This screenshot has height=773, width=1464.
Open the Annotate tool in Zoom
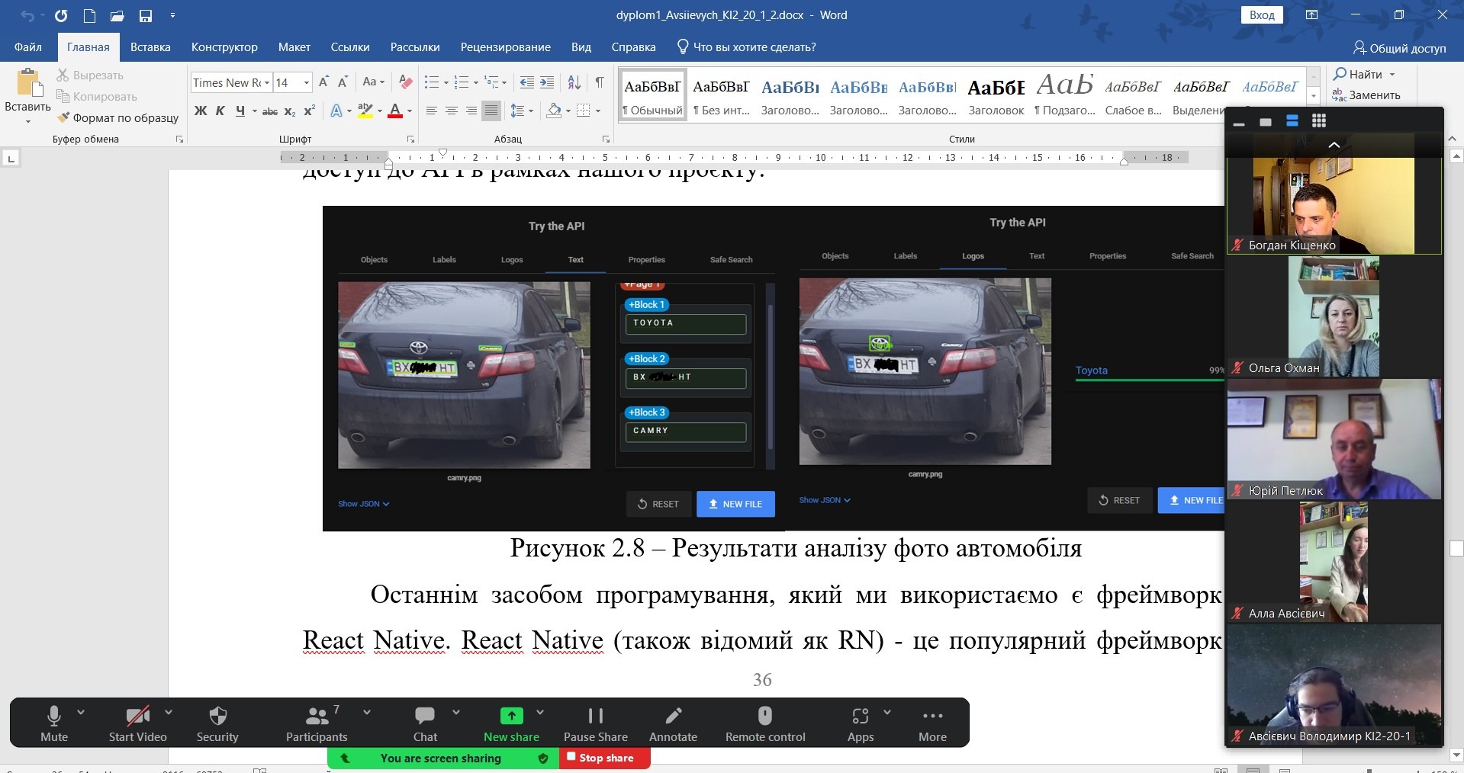[673, 723]
